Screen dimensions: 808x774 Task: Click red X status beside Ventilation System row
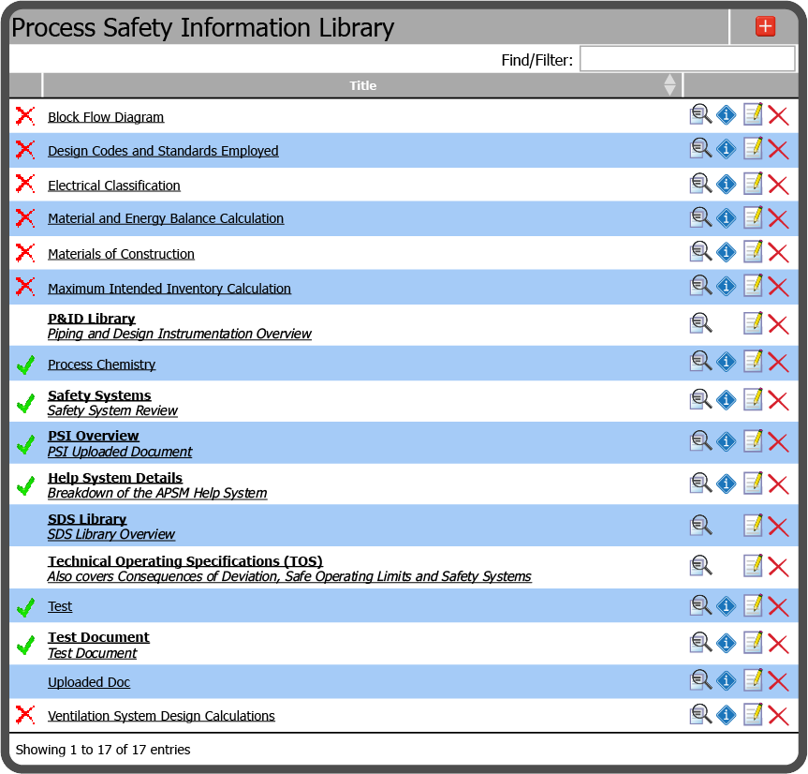(25, 715)
